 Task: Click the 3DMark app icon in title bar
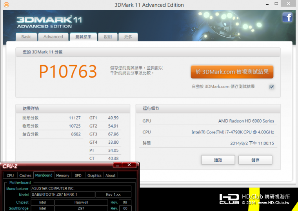(x=6, y=5)
